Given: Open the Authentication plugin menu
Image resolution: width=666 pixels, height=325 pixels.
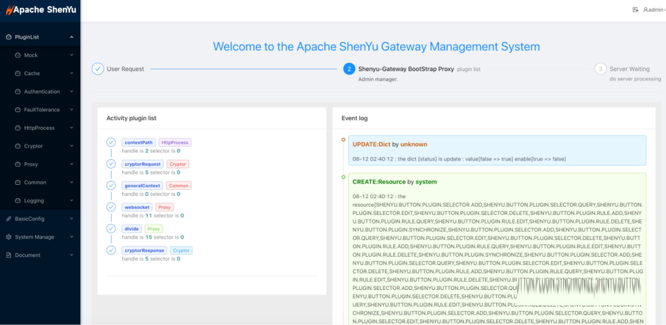Looking at the screenshot, I should tap(42, 92).
